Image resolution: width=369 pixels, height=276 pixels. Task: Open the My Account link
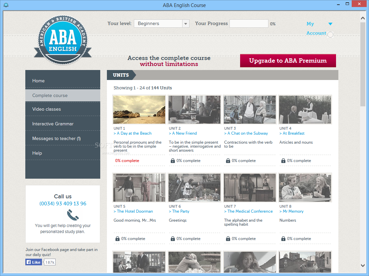click(x=316, y=28)
